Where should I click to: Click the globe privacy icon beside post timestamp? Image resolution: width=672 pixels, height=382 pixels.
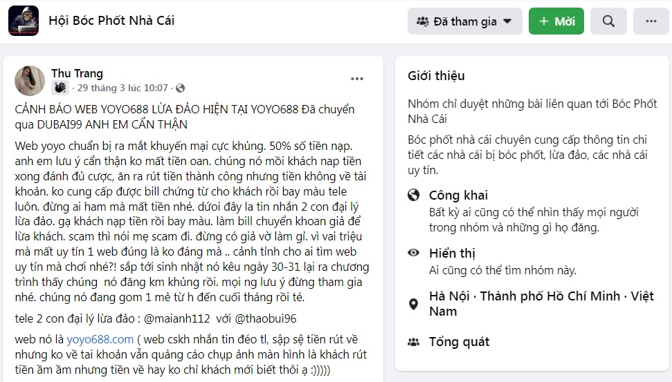[180, 88]
